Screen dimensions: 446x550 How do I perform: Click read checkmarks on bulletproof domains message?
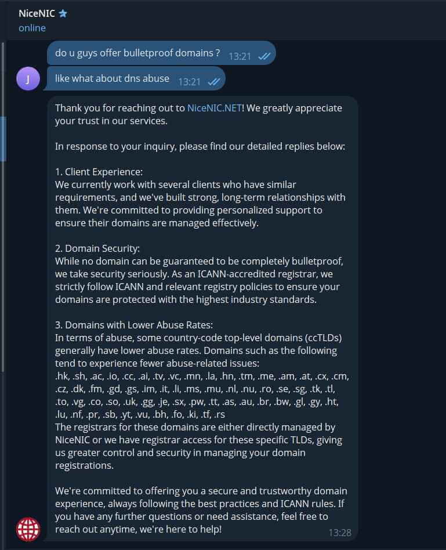(264, 56)
